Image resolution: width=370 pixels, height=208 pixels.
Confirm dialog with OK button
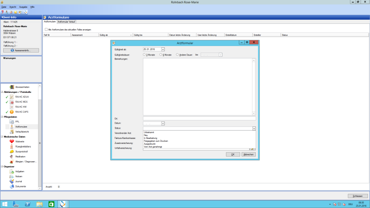coord(233,155)
